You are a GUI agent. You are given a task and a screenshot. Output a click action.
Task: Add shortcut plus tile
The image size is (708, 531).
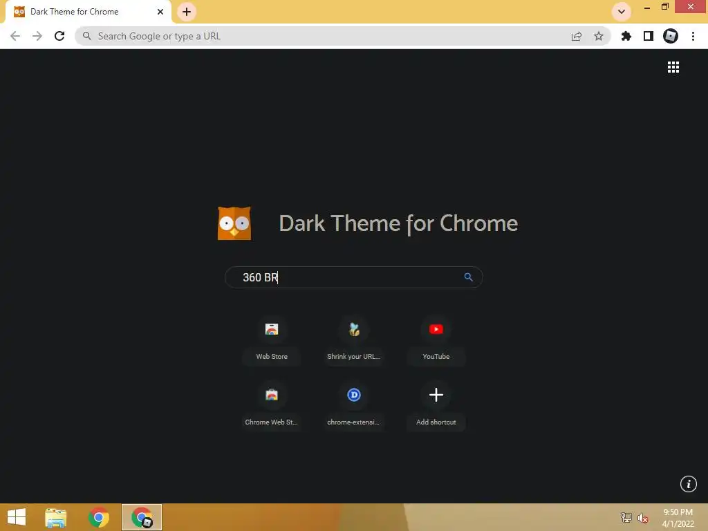coord(436,407)
